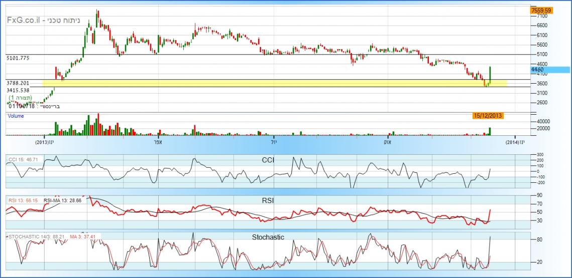
Task: Click the orange 15/12/2013 date label
Action: pos(488,116)
